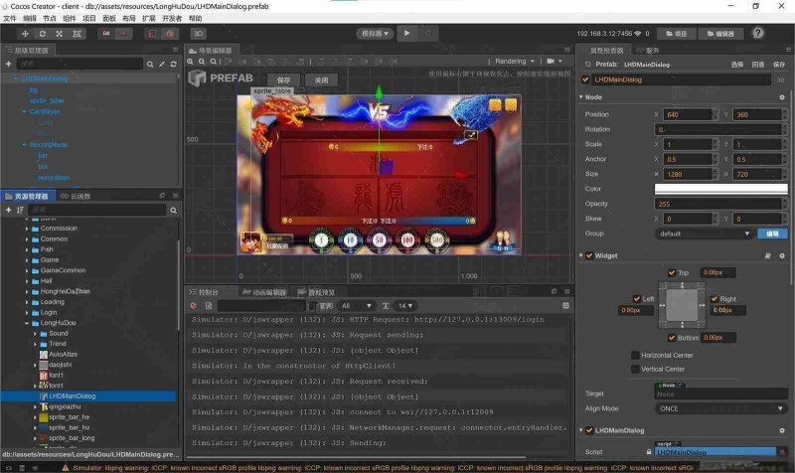Click the blue Group edit button
The height and width of the screenshot is (473, 795).
pyautogui.click(x=772, y=234)
